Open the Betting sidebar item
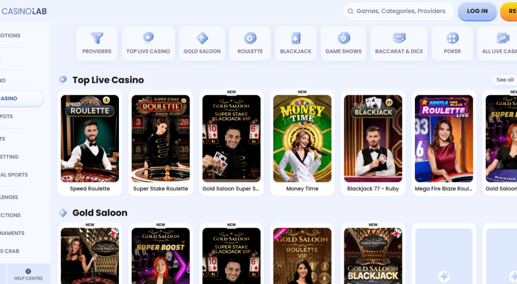Screen dimensions: 517x284 click(x=9, y=157)
